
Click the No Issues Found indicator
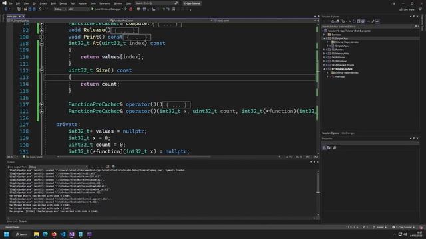click(33, 157)
